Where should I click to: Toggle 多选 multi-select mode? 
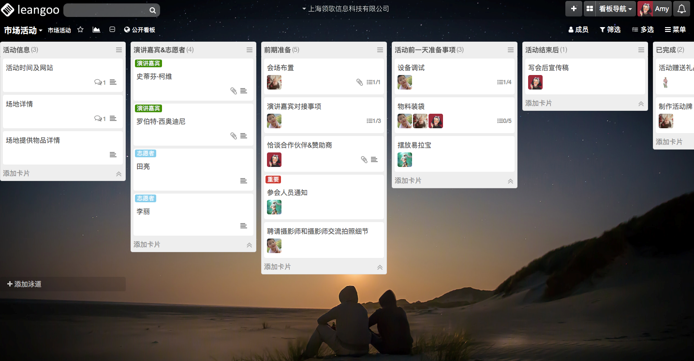(x=642, y=30)
